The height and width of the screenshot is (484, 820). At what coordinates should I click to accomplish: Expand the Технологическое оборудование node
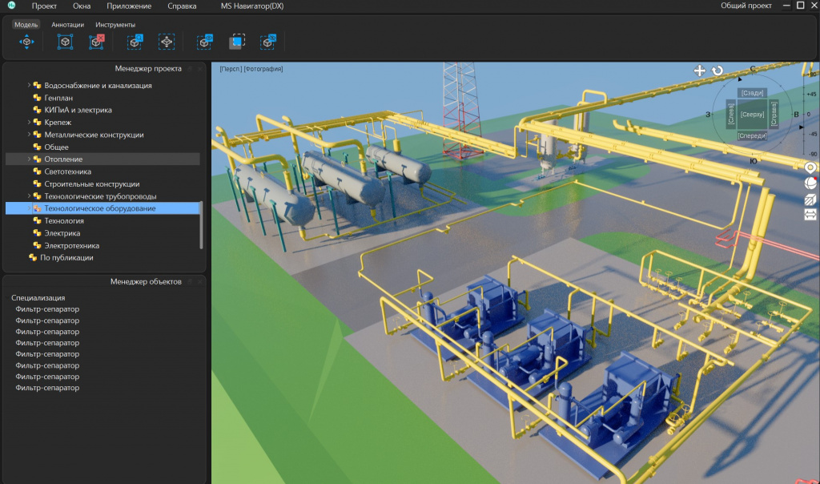pyautogui.click(x=29, y=208)
